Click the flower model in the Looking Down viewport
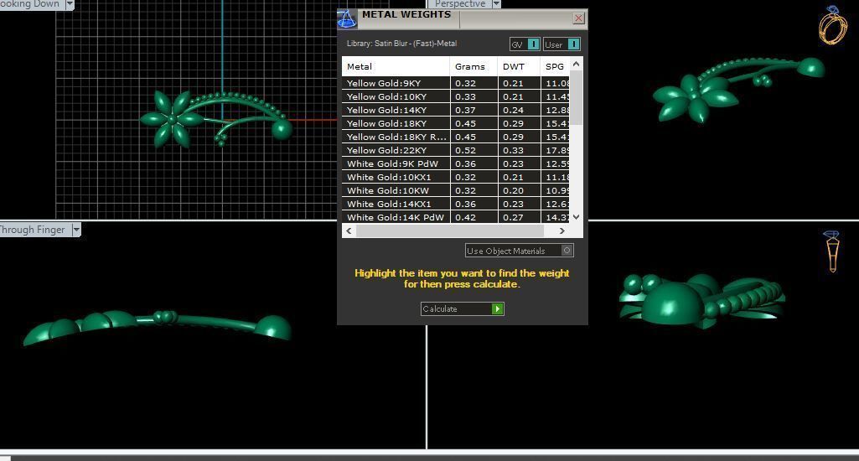The height and width of the screenshot is (461, 859). [172, 119]
